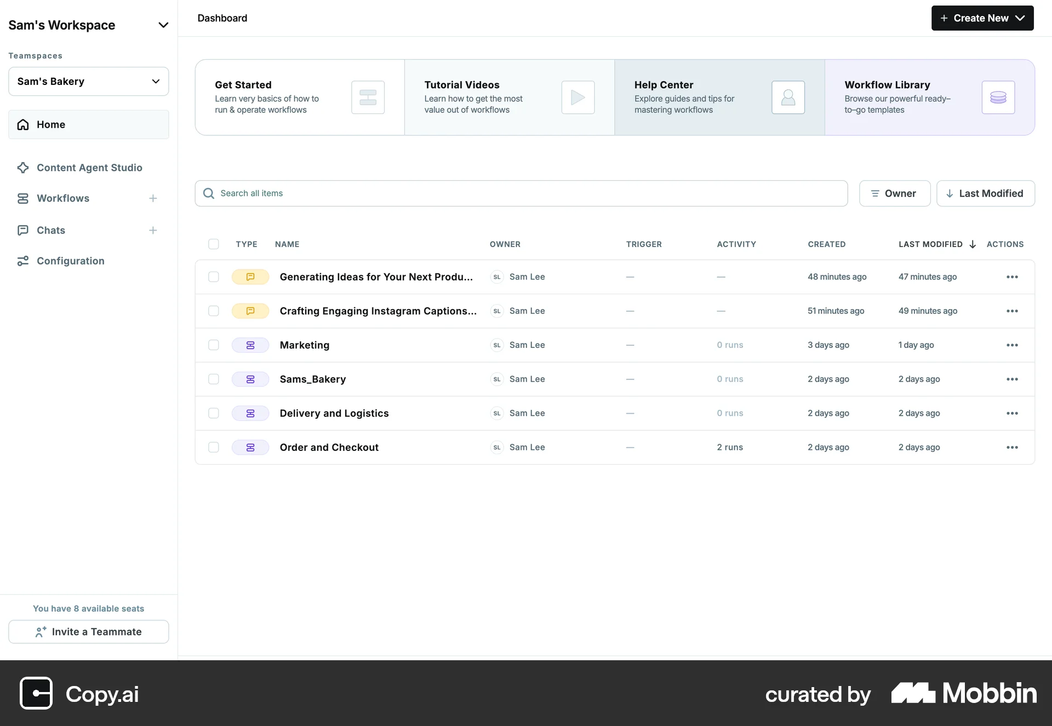Open the Chats icon in the sidebar
Image resolution: width=1052 pixels, height=726 pixels.
tap(22, 230)
